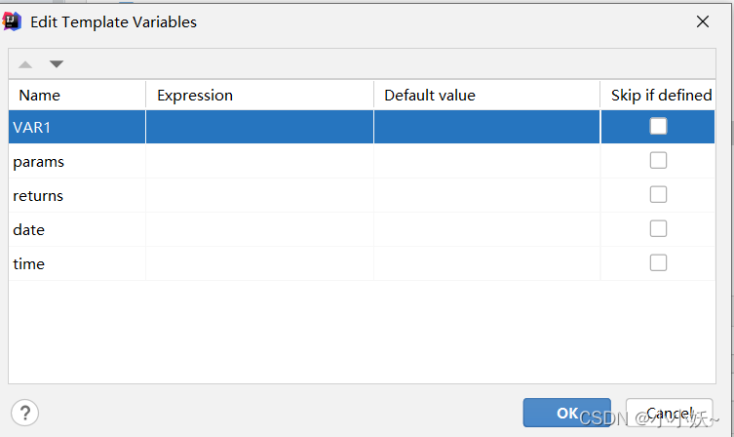Image resolution: width=734 pixels, height=437 pixels.
Task: Click the Expression cell for VAR1
Action: coord(259,127)
